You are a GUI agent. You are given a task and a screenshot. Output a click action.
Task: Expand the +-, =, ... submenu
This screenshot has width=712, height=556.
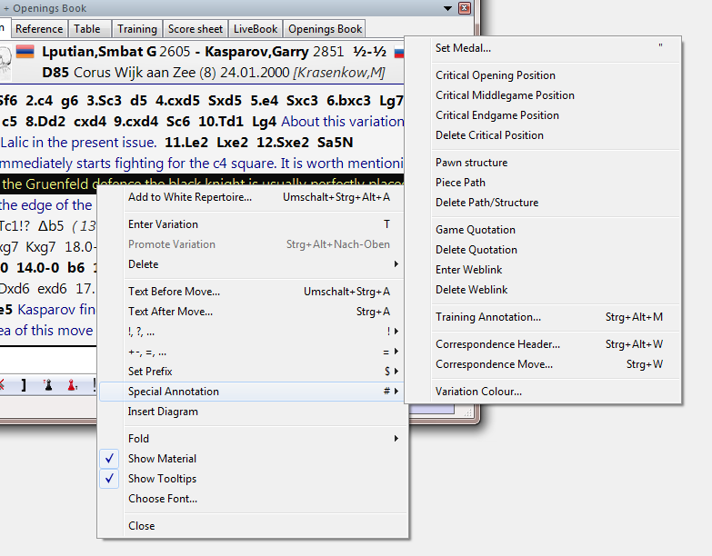(x=253, y=352)
